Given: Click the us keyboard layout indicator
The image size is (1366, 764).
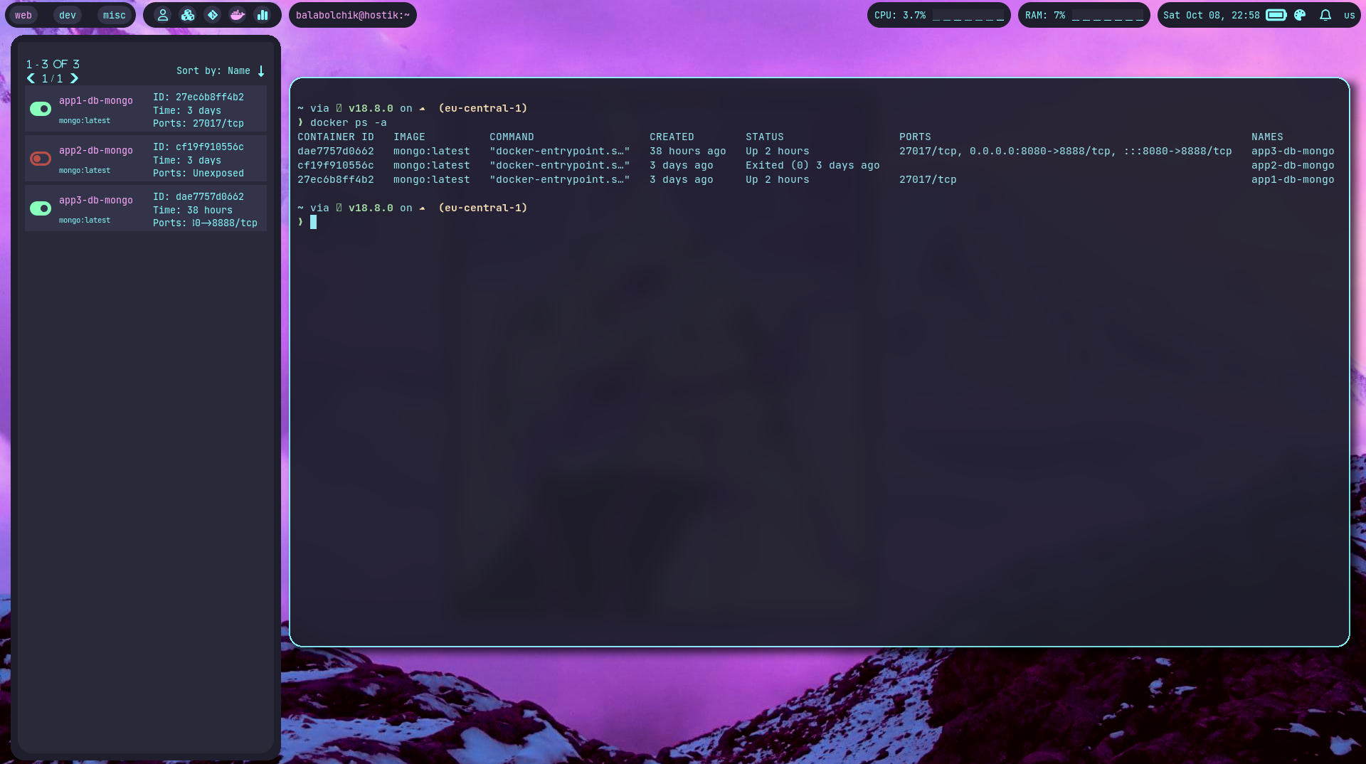Looking at the screenshot, I should click(x=1349, y=15).
